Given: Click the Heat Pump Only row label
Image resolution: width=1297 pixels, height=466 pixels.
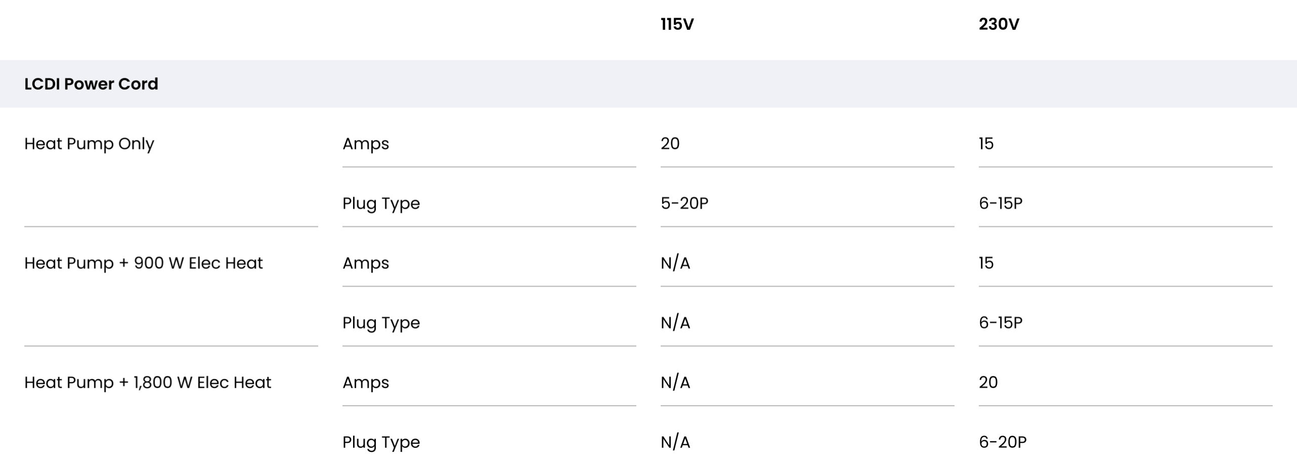Looking at the screenshot, I should tap(89, 144).
